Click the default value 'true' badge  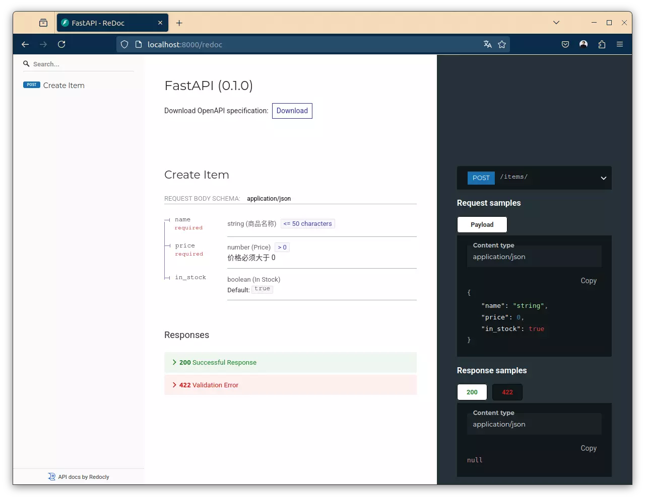click(262, 289)
